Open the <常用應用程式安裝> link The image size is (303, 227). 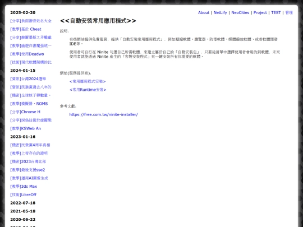coord(88,81)
